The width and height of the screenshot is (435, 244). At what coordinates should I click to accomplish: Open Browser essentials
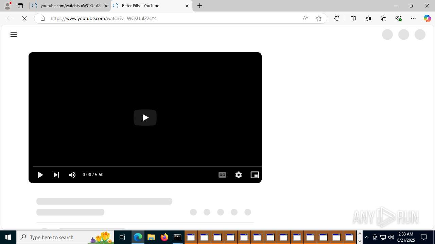tap(398, 18)
